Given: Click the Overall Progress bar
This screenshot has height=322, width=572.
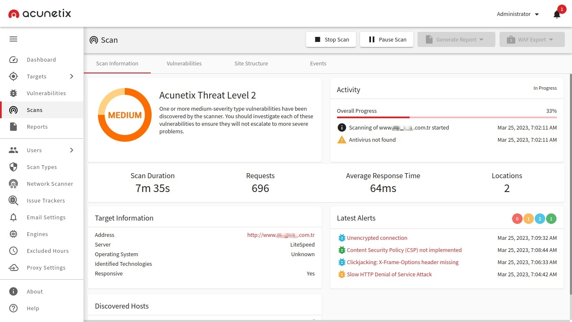Looking at the screenshot, I should [447, 117].
